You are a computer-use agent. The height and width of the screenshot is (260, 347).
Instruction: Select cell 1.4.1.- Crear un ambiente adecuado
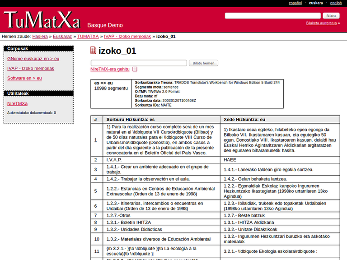[x=162, y=169]
